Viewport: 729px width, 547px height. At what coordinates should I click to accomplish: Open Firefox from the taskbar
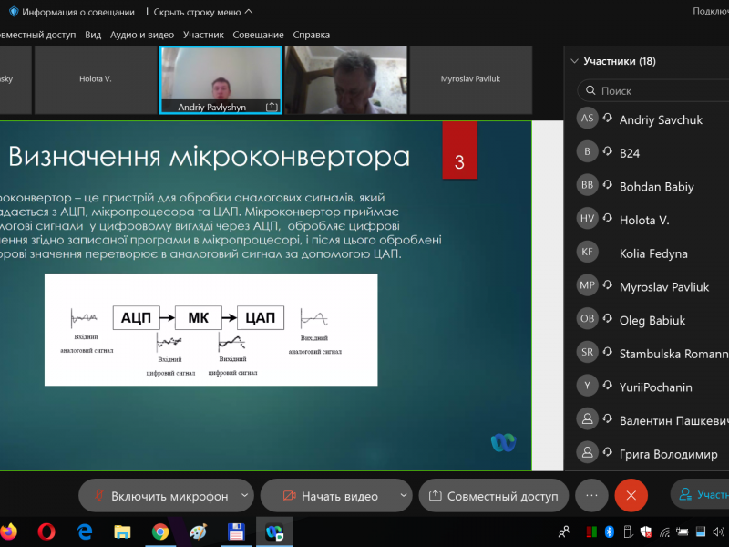click(8, 531)
